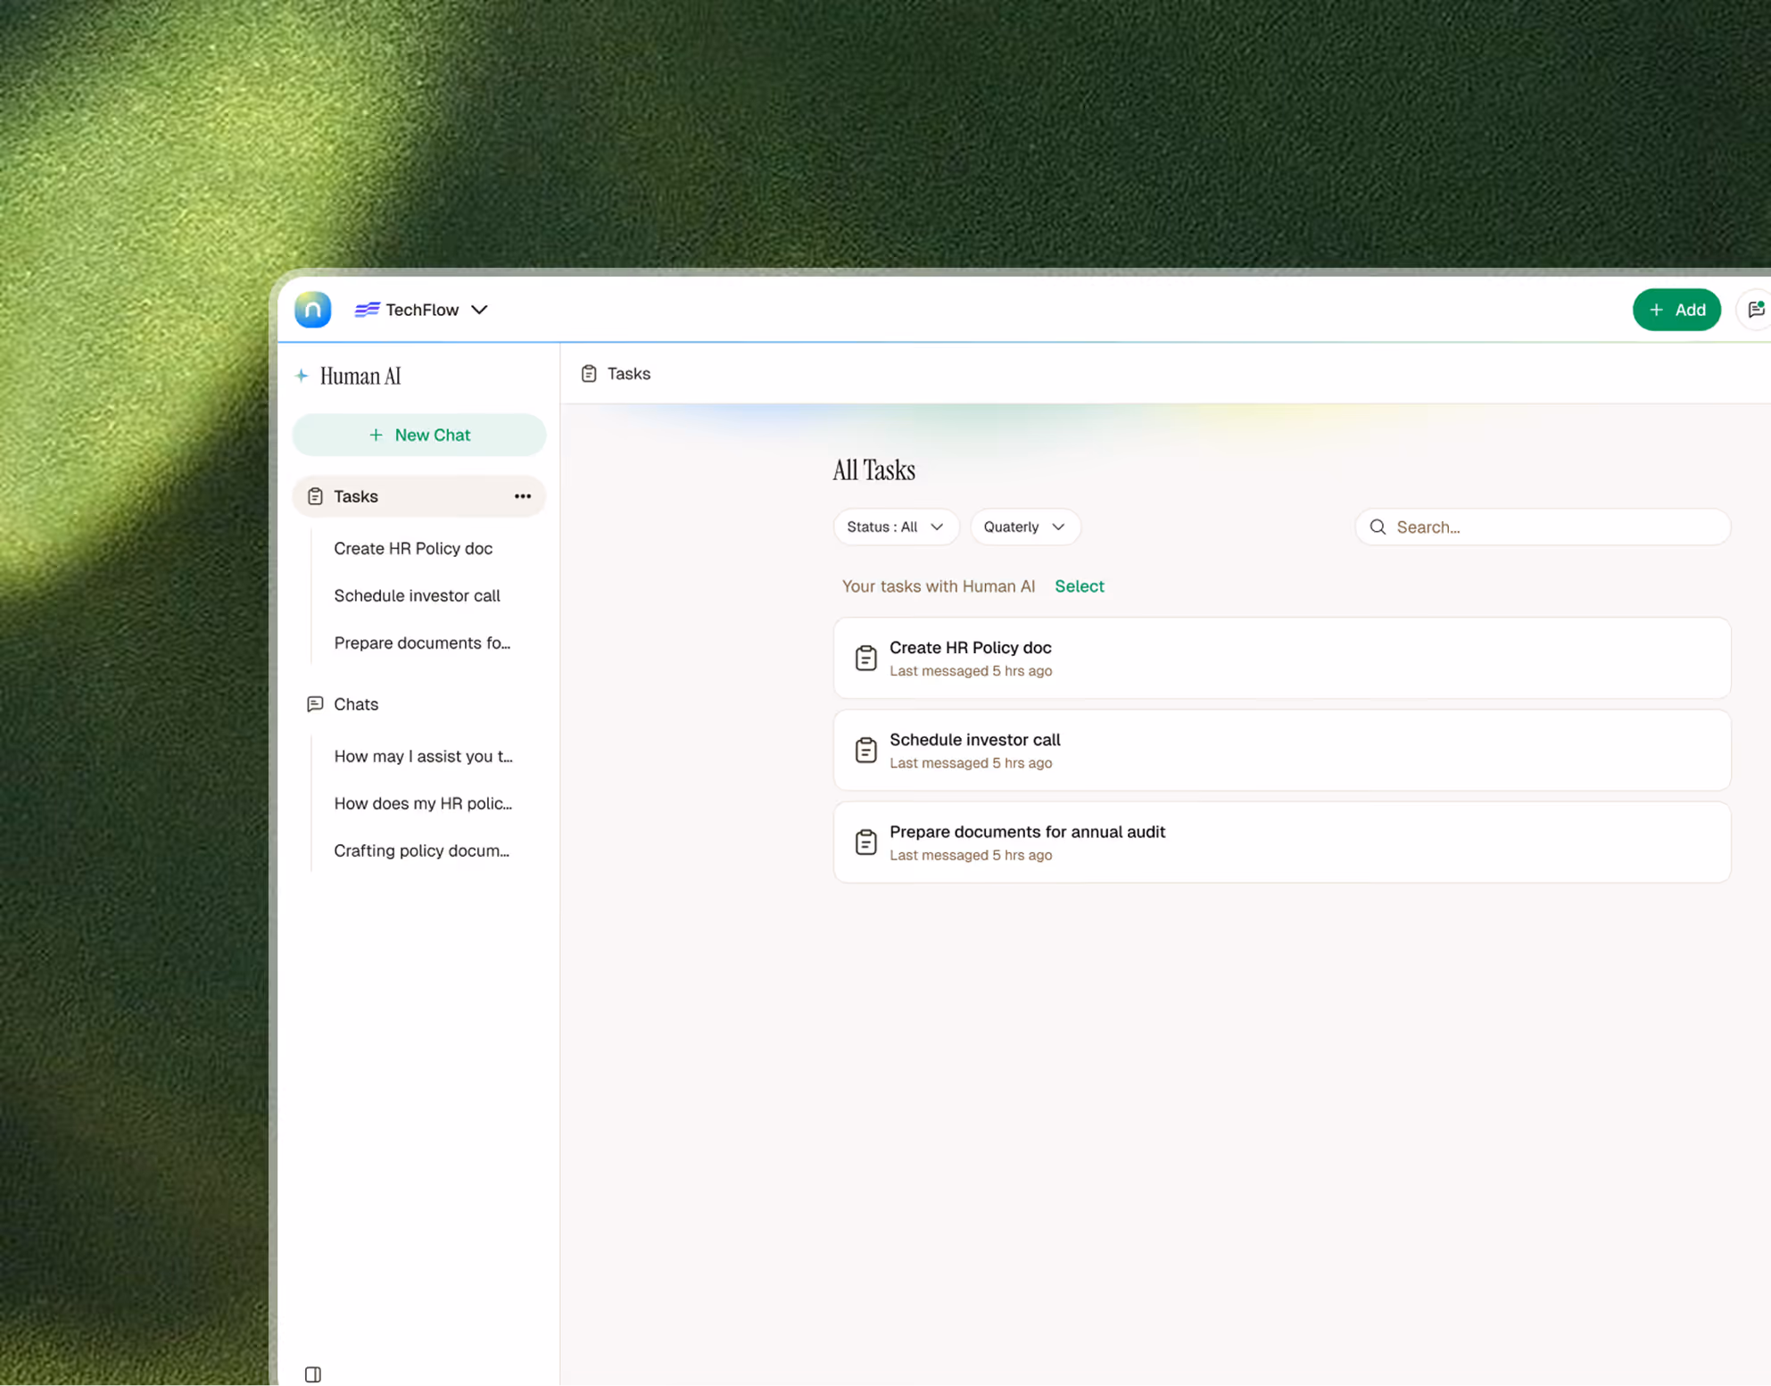This screenshot has width=1771, height=1386.
Task: Open the Status: All filter dropdown
Action: click(895, 527)
